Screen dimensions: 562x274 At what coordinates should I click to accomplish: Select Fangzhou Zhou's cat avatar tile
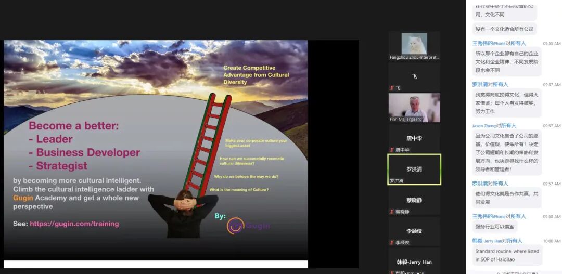(414, 46)
